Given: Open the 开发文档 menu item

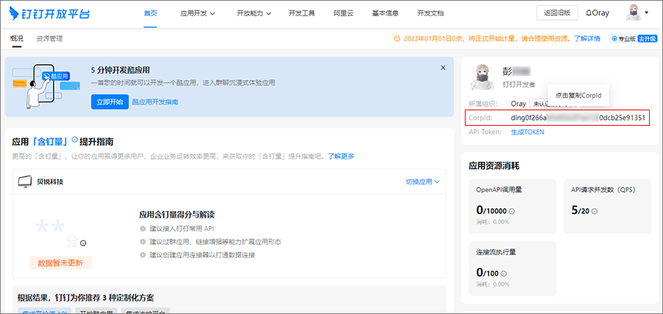Looking at the screenshot, I should (x=430, y=13).
